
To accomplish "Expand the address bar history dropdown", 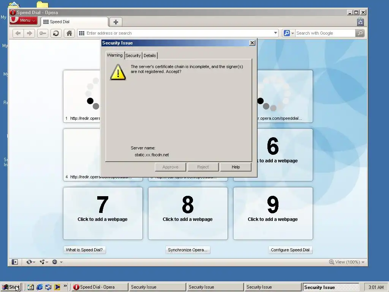I will pos(275,33).
